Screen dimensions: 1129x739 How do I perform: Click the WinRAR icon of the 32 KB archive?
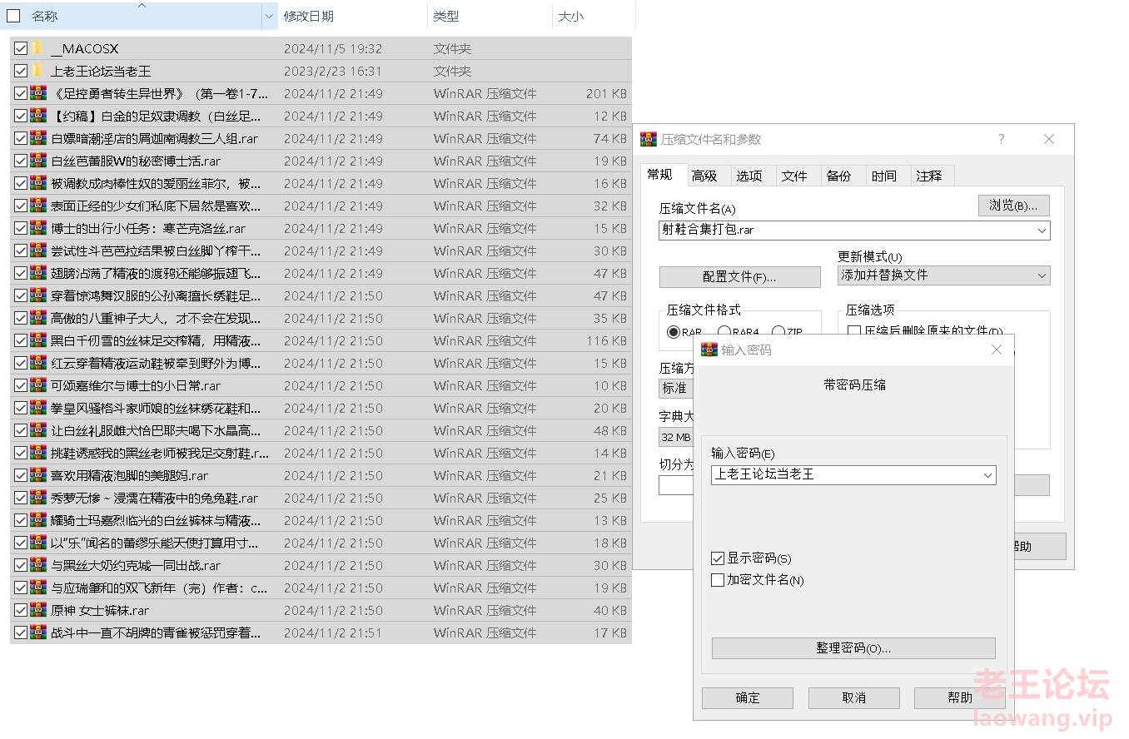point(37,206)
